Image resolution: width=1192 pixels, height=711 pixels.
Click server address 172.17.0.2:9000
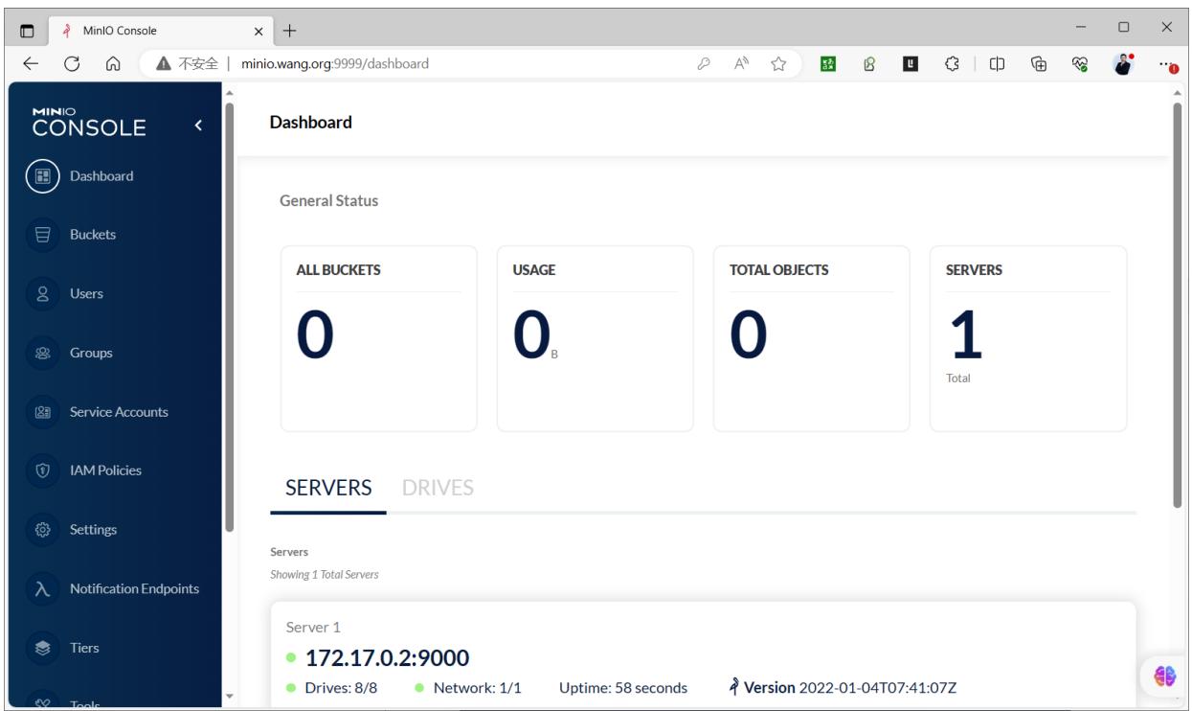[x=387, y=659]
